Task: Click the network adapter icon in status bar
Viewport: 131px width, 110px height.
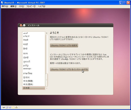Action: 16,107
